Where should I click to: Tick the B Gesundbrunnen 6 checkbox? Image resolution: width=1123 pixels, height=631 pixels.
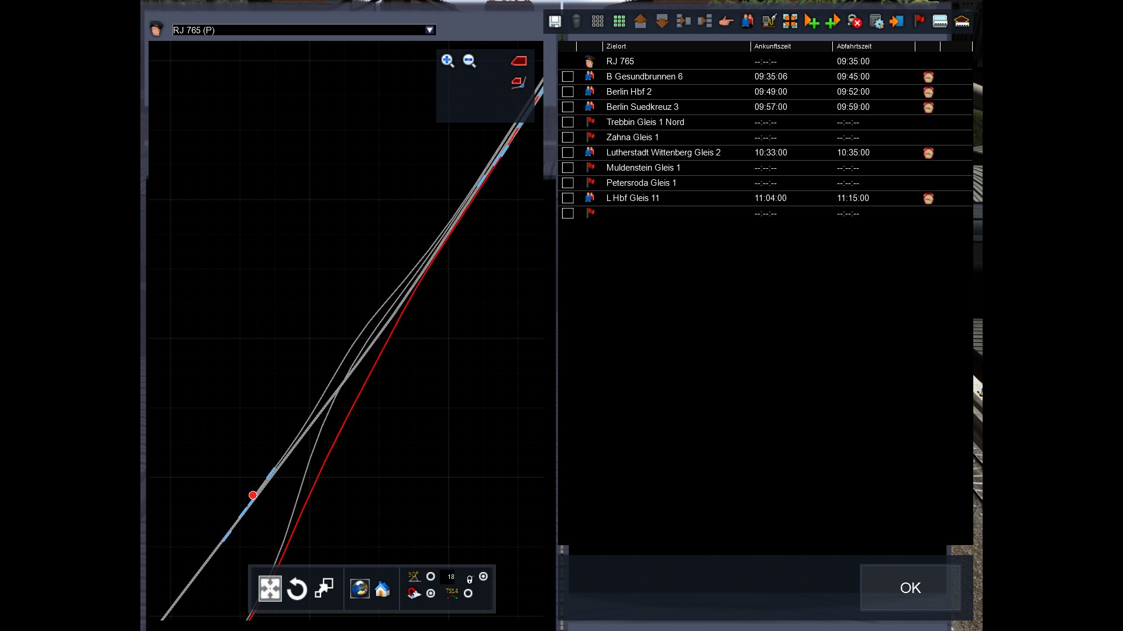click(x=567, y=77)
